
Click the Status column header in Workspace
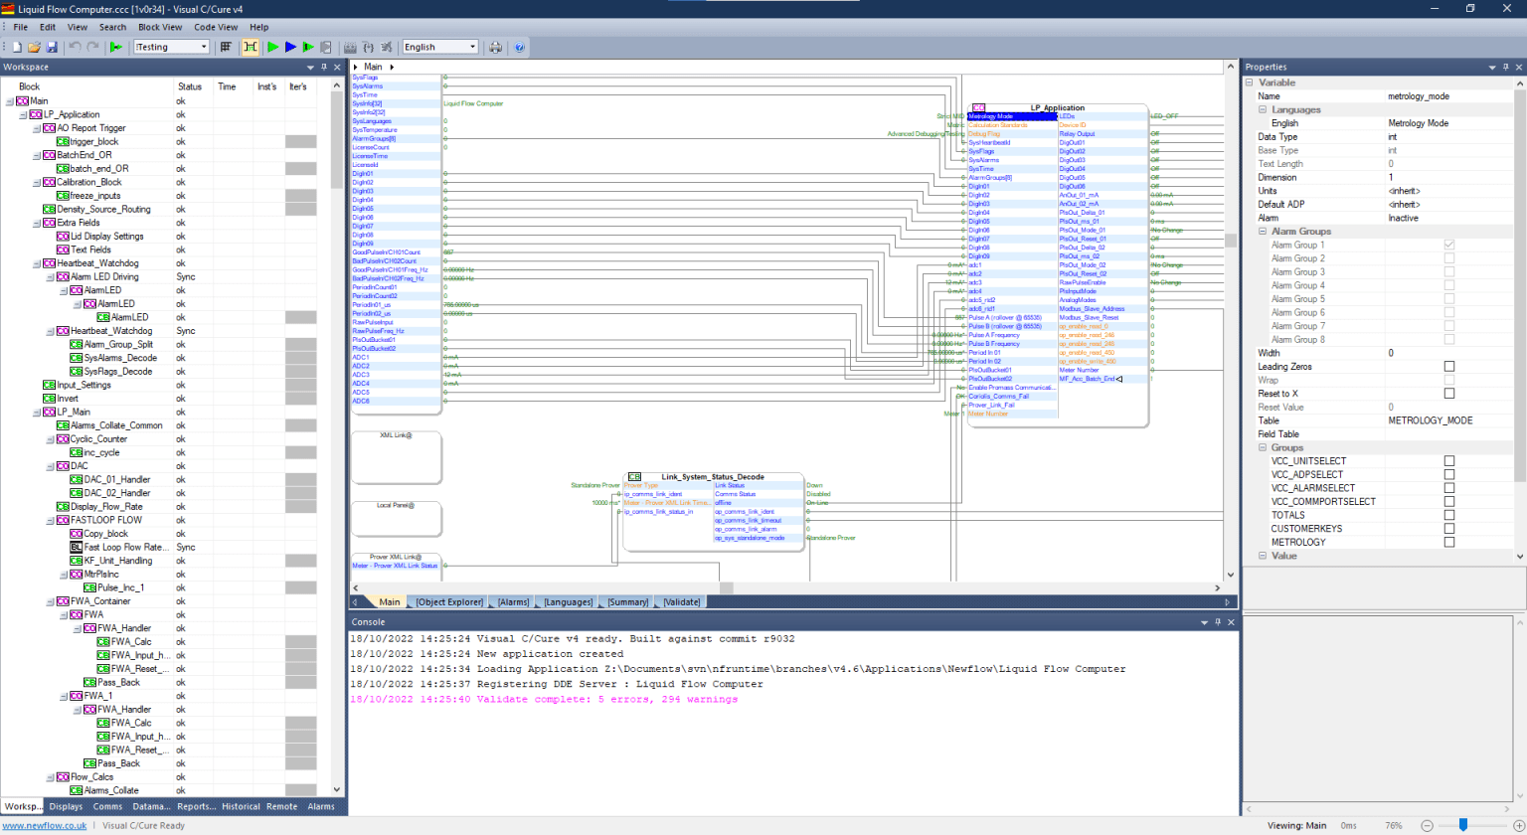tap(189, 86)
